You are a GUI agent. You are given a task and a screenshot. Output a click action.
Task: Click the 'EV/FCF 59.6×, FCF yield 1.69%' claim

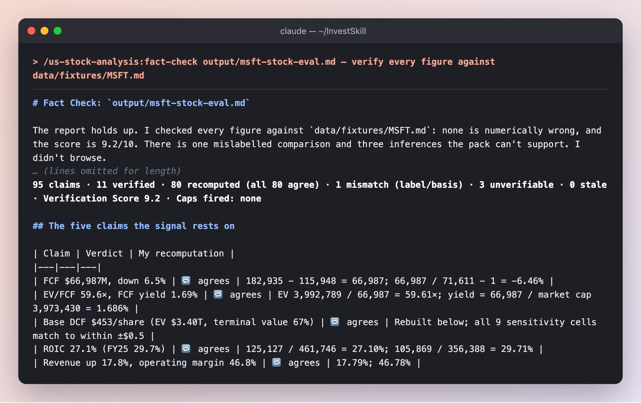tap(120, 295)
